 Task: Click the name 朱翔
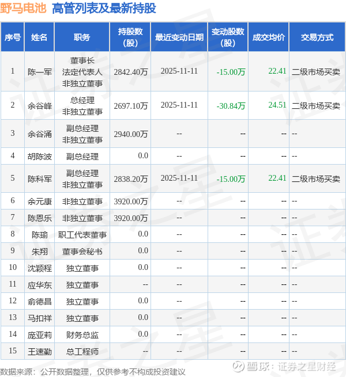coord(40,252)
